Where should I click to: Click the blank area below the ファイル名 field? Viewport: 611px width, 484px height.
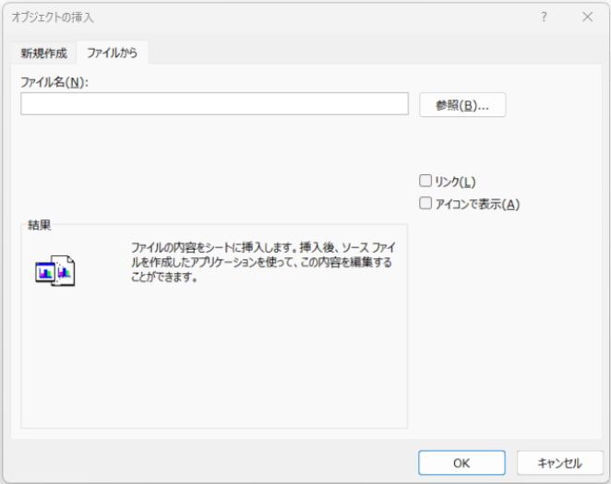click(x=212, y=157)
